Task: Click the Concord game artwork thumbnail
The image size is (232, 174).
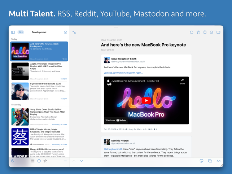Action: click(x=20, y=117)
